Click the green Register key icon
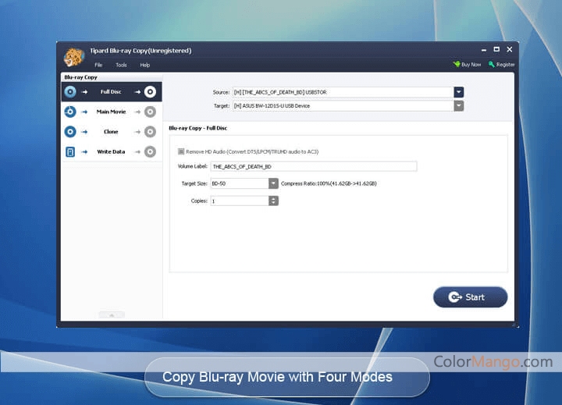Image resolution: width=562 pixels, height=405 pixels. (492, 64)
